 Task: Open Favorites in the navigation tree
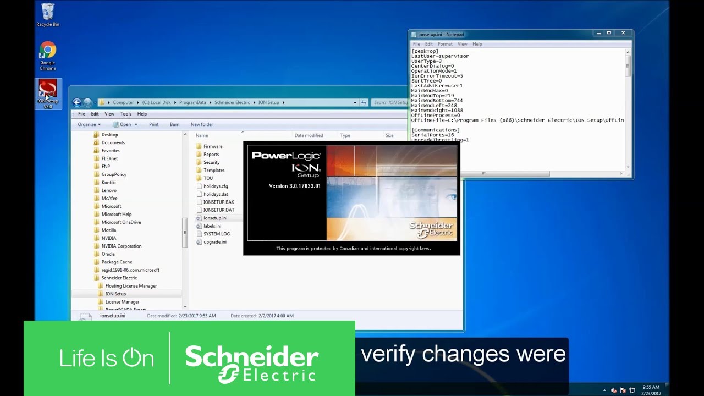pyautogui.click(x=107, y=151)
